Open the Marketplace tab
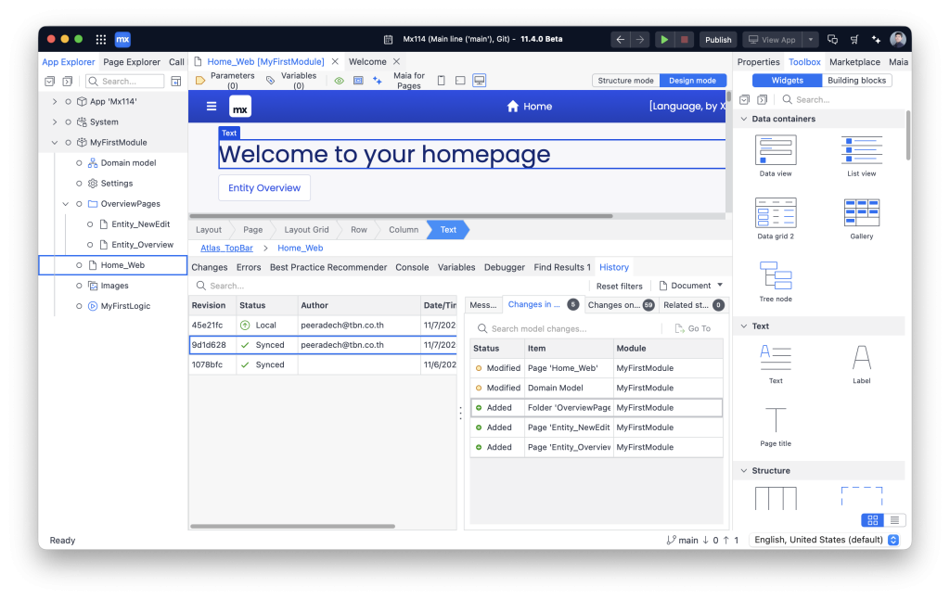Viewport: 950px width, 600px height. [854, 62]
